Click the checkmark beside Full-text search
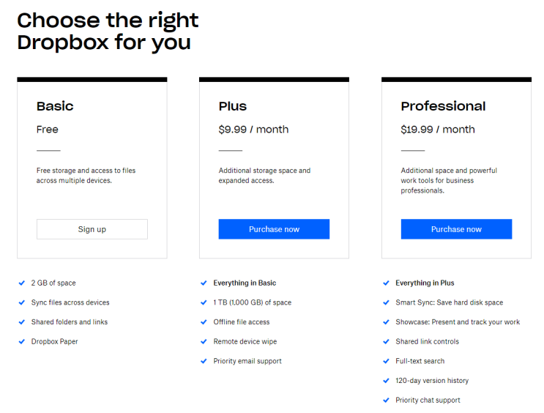This screenshot has width=544, height=413. point(387,361)
